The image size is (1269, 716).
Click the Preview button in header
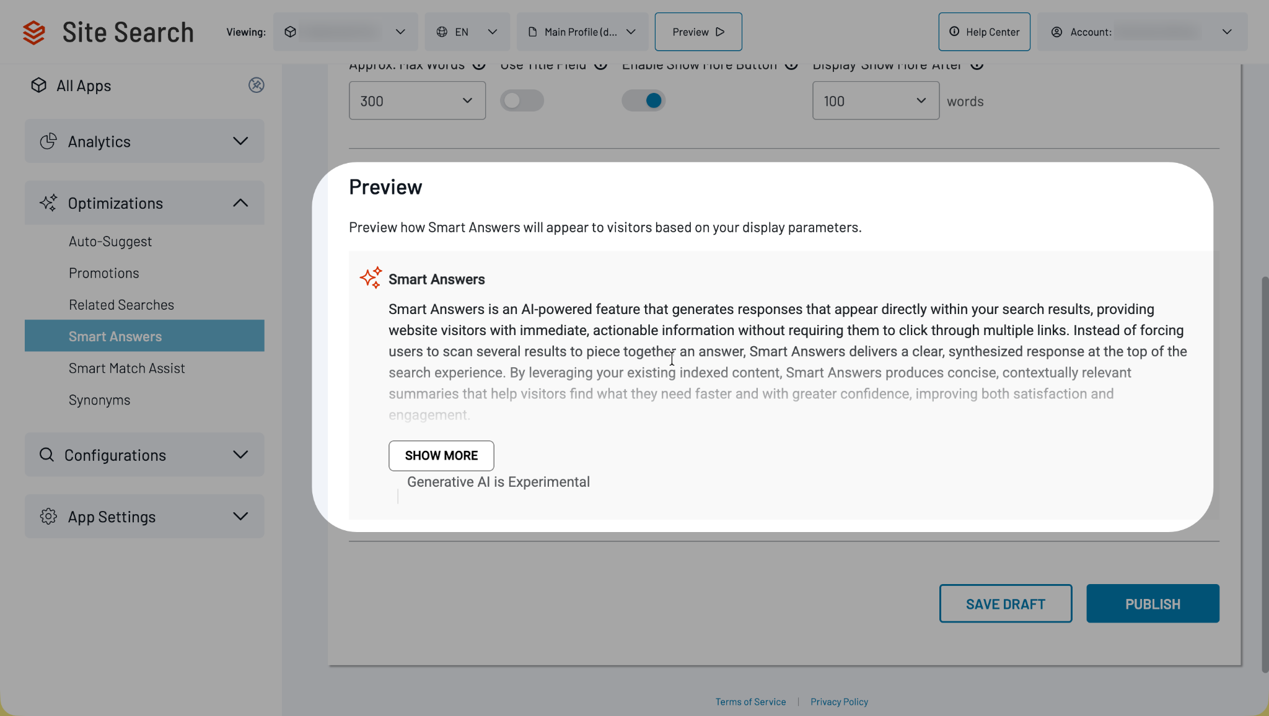click(698, 32)
